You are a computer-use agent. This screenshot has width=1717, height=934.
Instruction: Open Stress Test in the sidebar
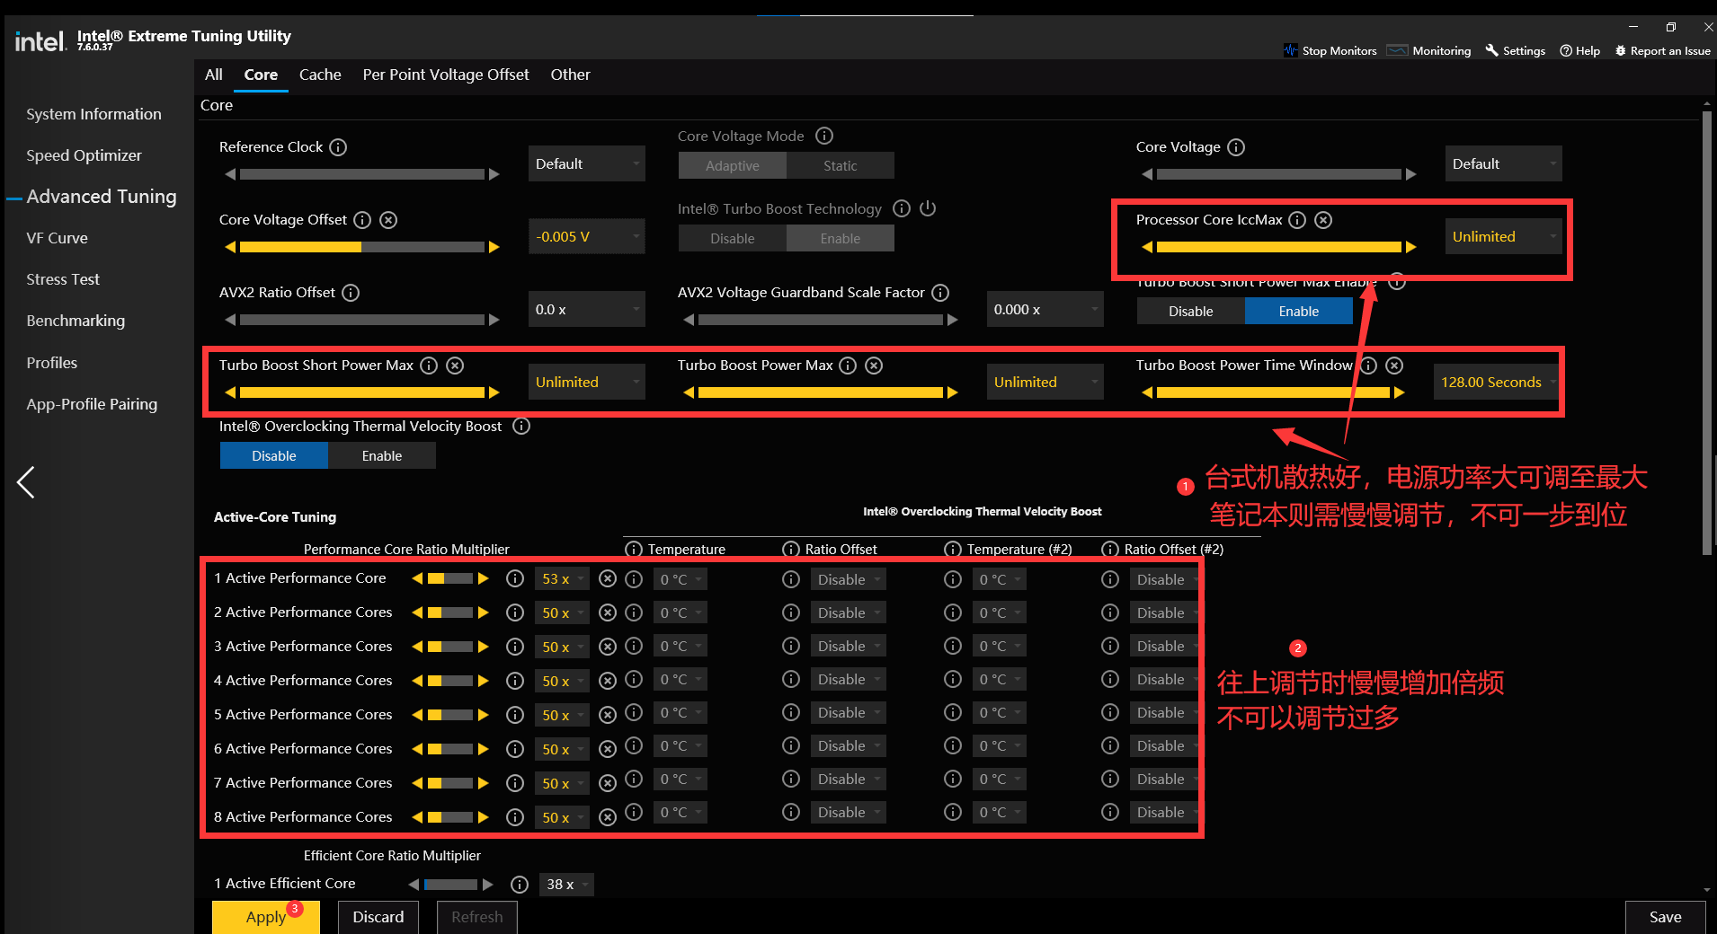(63, 279)
